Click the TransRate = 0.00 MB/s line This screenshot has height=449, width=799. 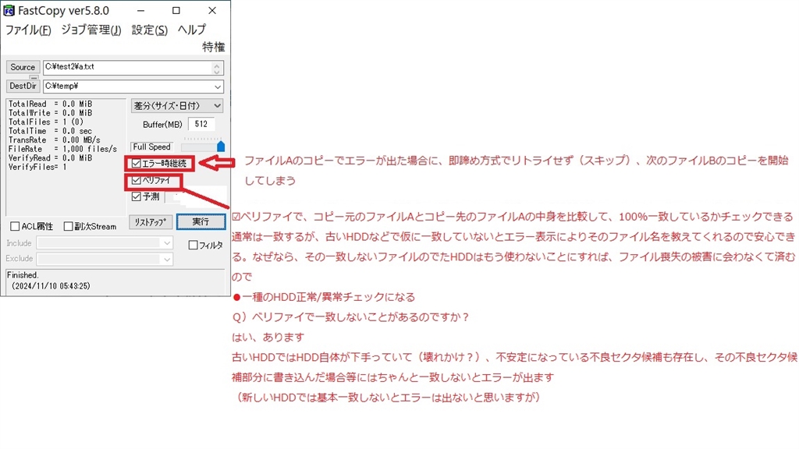point(54,140)
